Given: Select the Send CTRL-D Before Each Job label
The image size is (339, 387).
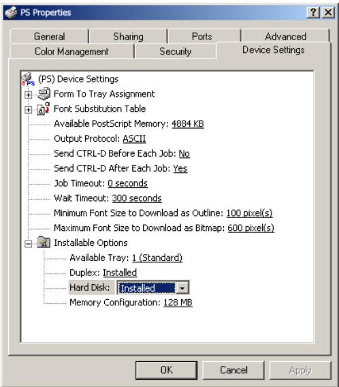Looking at the screenshot, I should click(115, 153).
